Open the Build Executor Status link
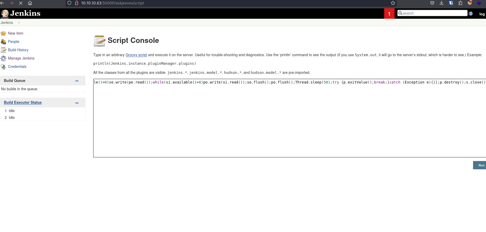Image resolution: width=486 pixels, height=232 pixels. coord(23,102)
